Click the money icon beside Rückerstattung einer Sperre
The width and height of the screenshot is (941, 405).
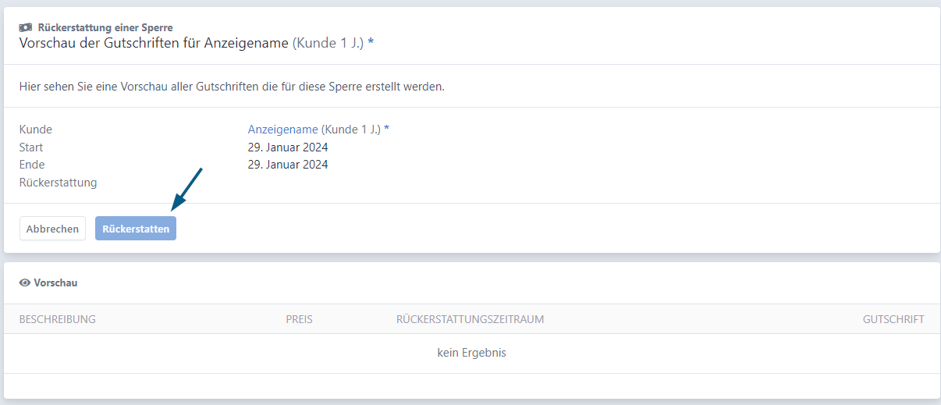[x=26, y=27]
